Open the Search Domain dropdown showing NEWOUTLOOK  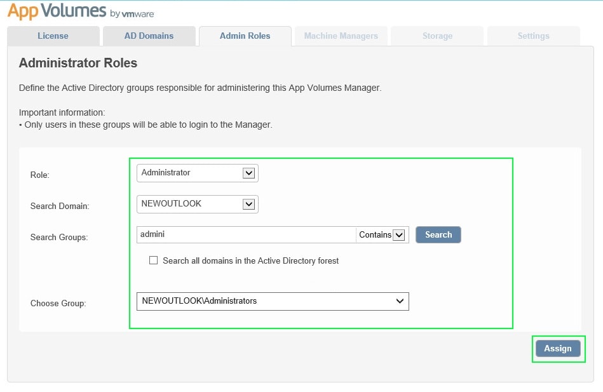tap(198, 204)
